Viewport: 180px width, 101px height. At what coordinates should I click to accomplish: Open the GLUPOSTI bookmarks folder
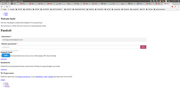pos(45,9)
